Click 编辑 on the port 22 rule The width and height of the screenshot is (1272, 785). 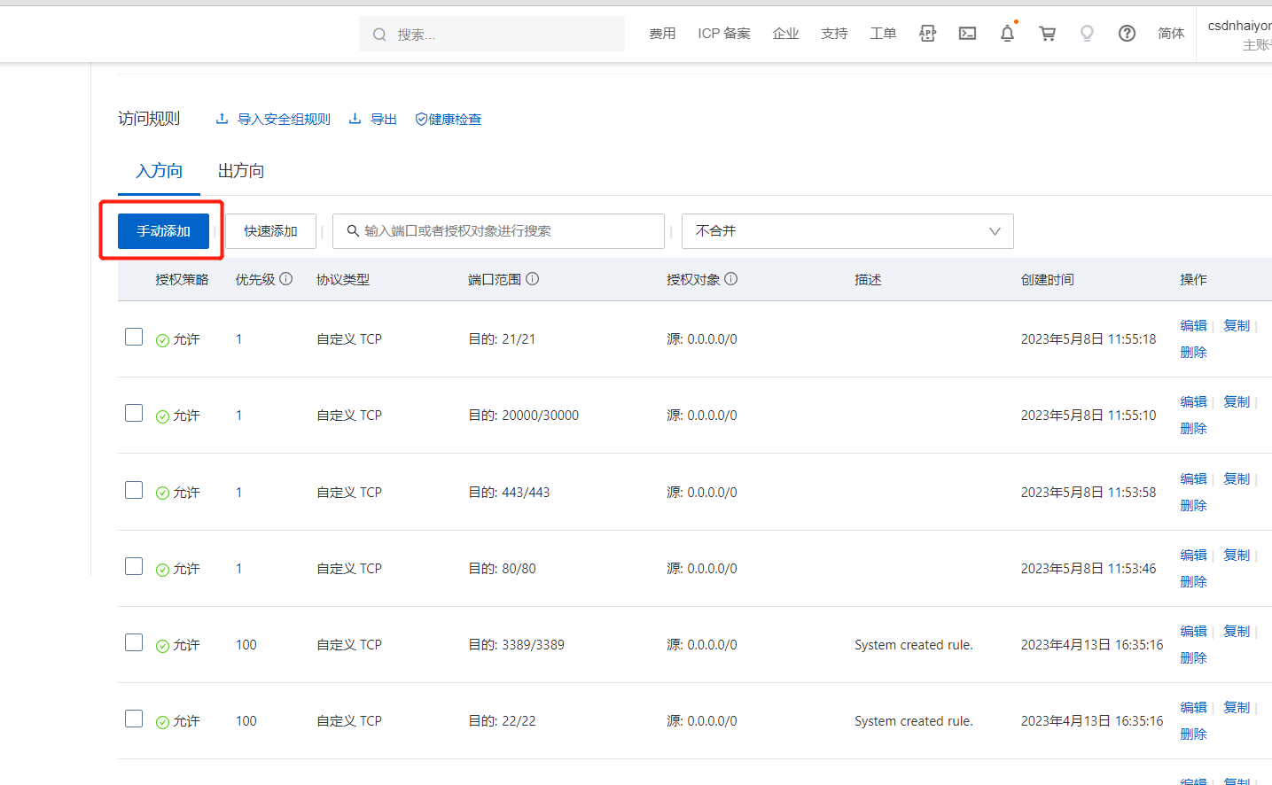pyautogui.click(x=1193, y=707)
